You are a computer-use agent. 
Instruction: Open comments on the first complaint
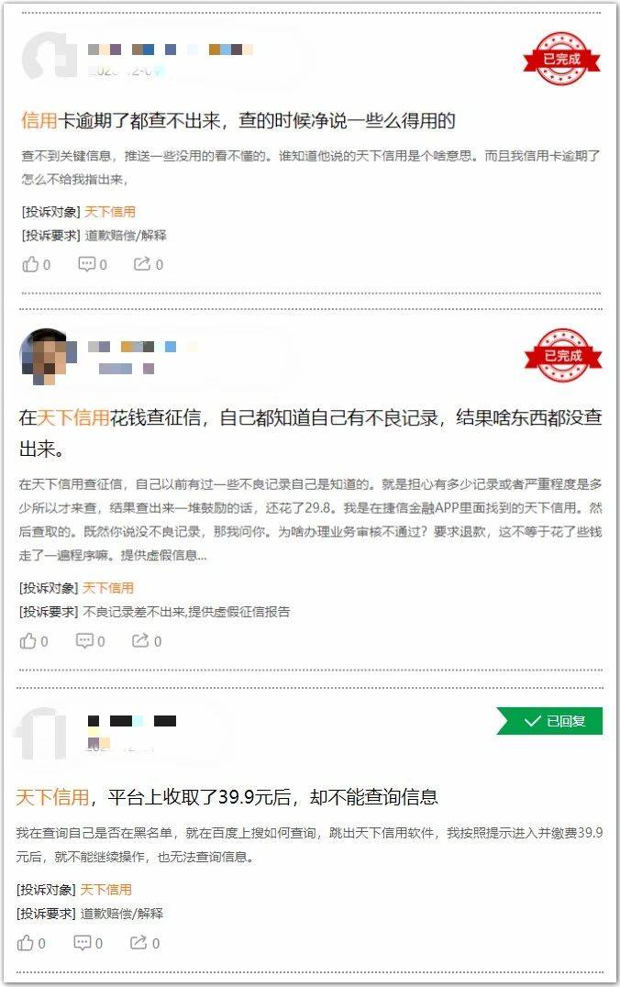92,264
